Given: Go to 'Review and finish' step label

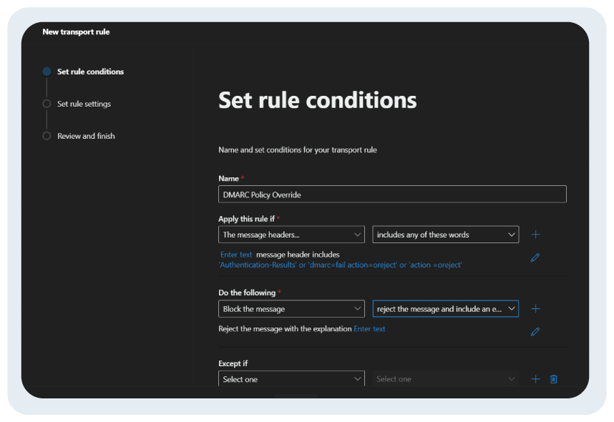Looking at the screenshot, I should tap(86, 136).
